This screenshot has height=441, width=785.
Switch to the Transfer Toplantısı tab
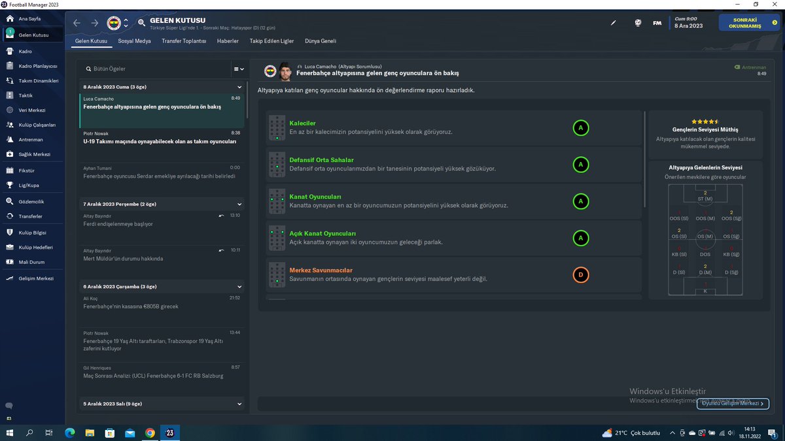click(x=184, y=41)
